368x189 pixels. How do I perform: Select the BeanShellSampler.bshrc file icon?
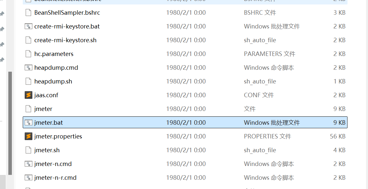point(28,12)
